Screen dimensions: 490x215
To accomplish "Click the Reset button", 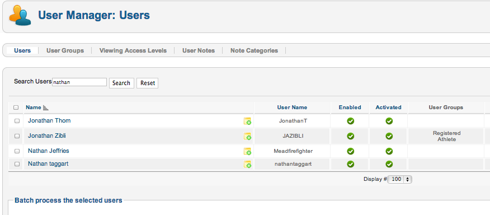I will 148,83.
